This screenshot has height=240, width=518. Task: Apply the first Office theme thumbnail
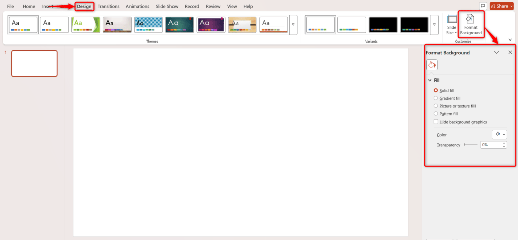pyautogui.click(x=23, y=25)
